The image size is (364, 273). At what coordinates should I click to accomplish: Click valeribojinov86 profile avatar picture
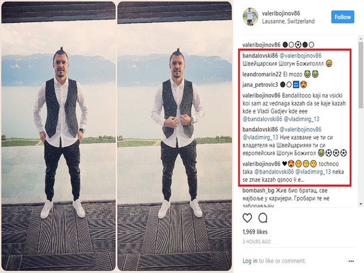(x=251, y=17)
